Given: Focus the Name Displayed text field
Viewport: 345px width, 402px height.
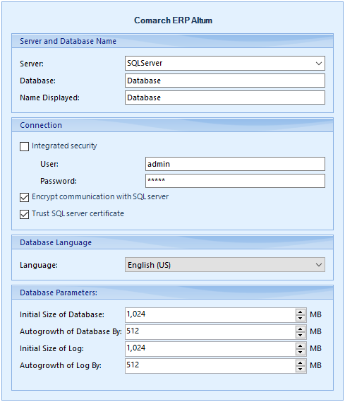Looking at the screenshot, I should 225,97.
